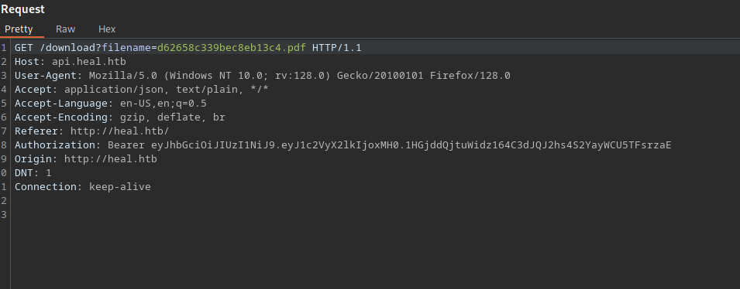
Task: Place cursor in the Bearer JWT token
Action: [x=411, y=145]
